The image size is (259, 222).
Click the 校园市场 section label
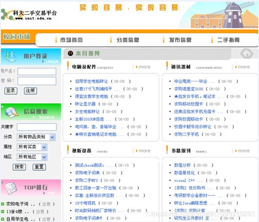[17, 37]
